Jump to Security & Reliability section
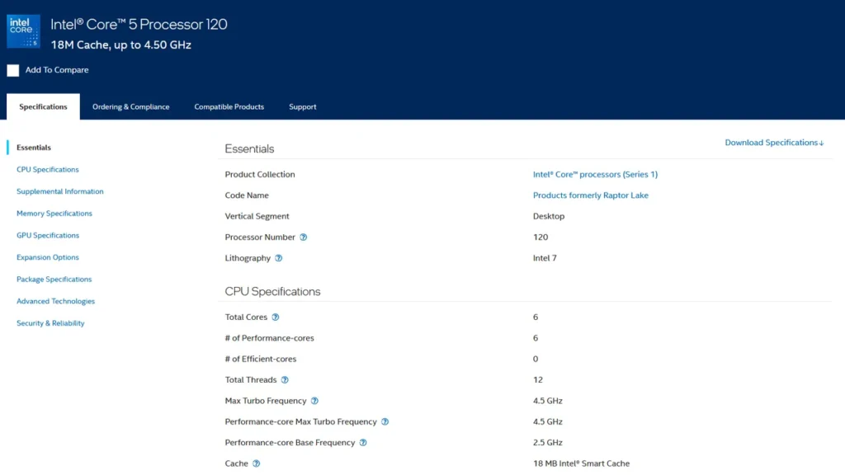The height and width of the screenshot is (475, 845). click(x=50, y=323)
